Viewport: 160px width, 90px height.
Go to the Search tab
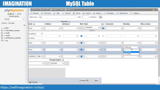[x=66, y=13]
